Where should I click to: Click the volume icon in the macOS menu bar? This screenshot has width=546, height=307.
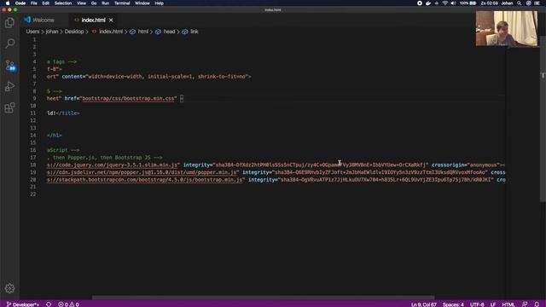(453, 3)
